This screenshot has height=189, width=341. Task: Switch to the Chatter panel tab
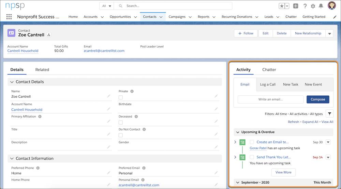pyautogui.click(x=269, y=70)
